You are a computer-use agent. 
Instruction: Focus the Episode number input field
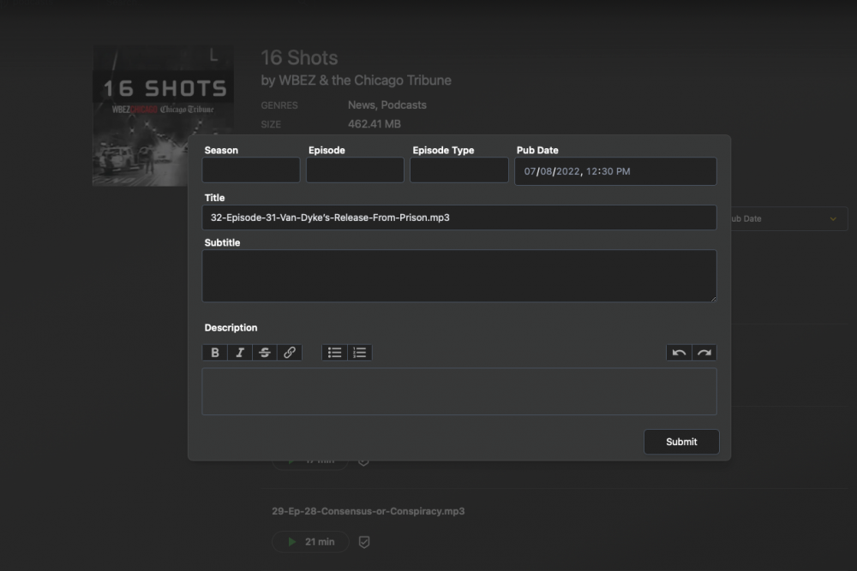[x=355, y=170]
